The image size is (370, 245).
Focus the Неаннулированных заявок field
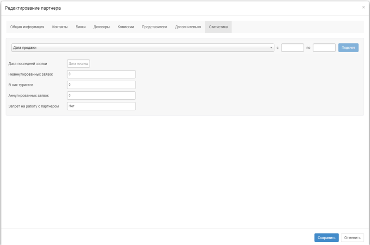(101, 74)
